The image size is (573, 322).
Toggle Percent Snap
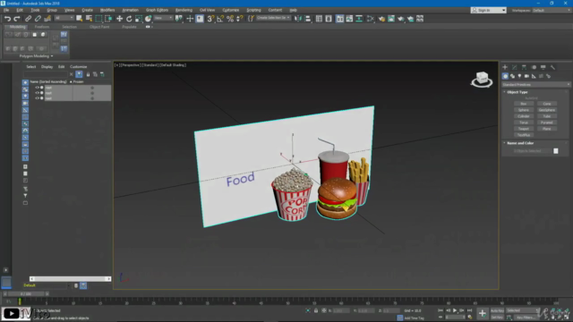[230, 19]
